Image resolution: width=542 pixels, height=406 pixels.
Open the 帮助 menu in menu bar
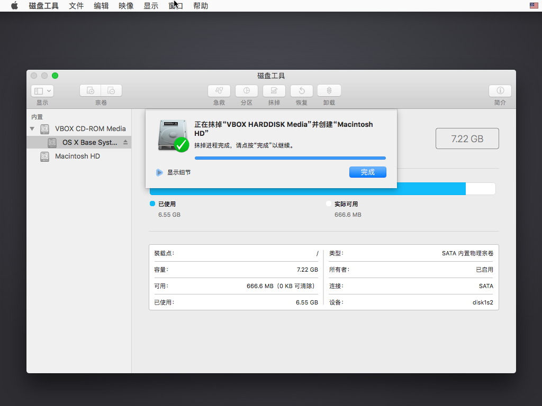coord(201,6)
